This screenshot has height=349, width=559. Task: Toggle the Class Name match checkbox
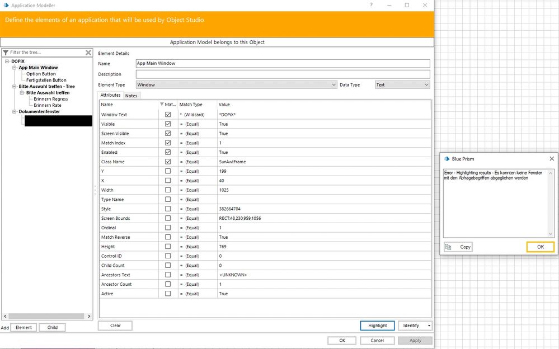click(x=168, y=162)
